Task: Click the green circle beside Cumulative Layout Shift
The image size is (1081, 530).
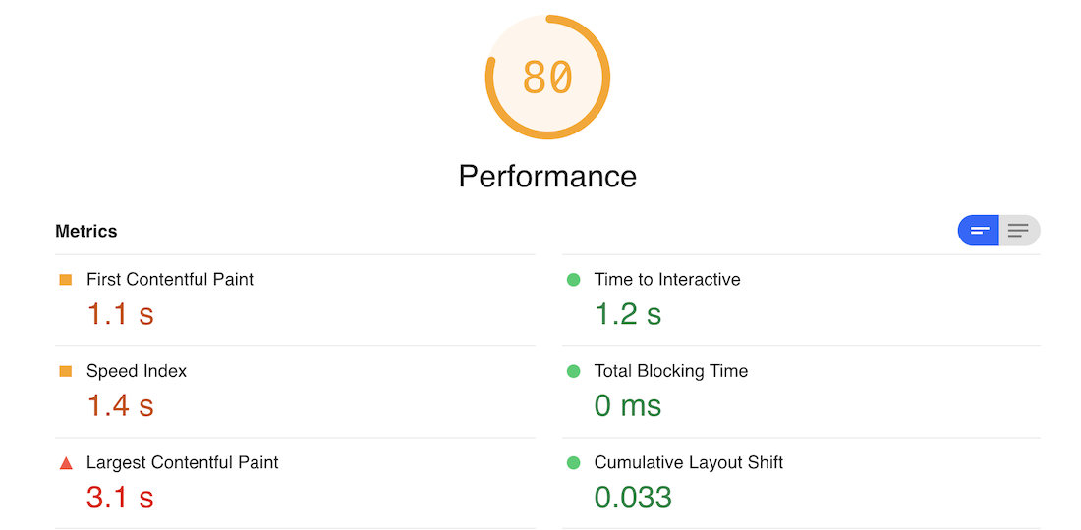Action: [x=574, y=463]
